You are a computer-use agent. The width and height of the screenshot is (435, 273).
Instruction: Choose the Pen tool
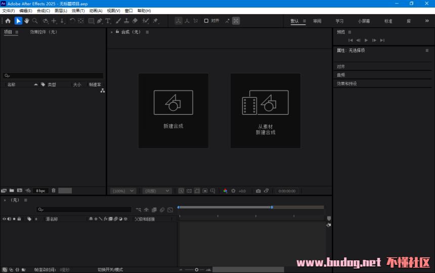[x=100, y=21]
